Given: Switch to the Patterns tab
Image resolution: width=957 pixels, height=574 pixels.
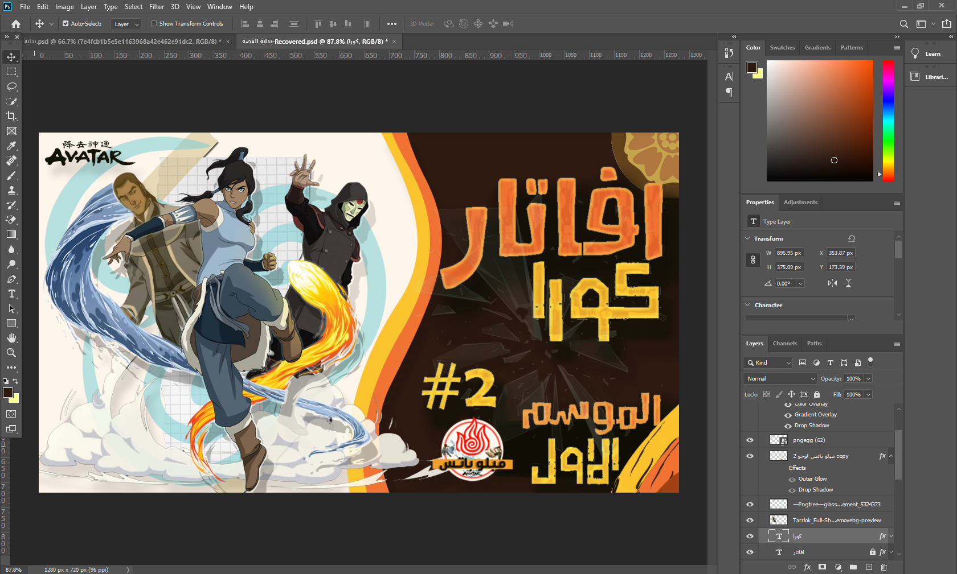Looking at the screenshot, I should 852,48.
